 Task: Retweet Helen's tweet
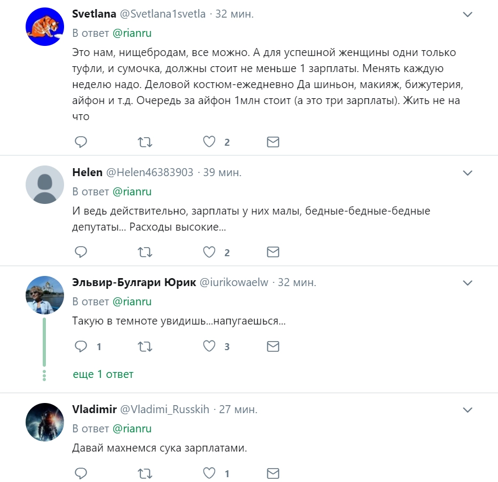click(145, 252)
